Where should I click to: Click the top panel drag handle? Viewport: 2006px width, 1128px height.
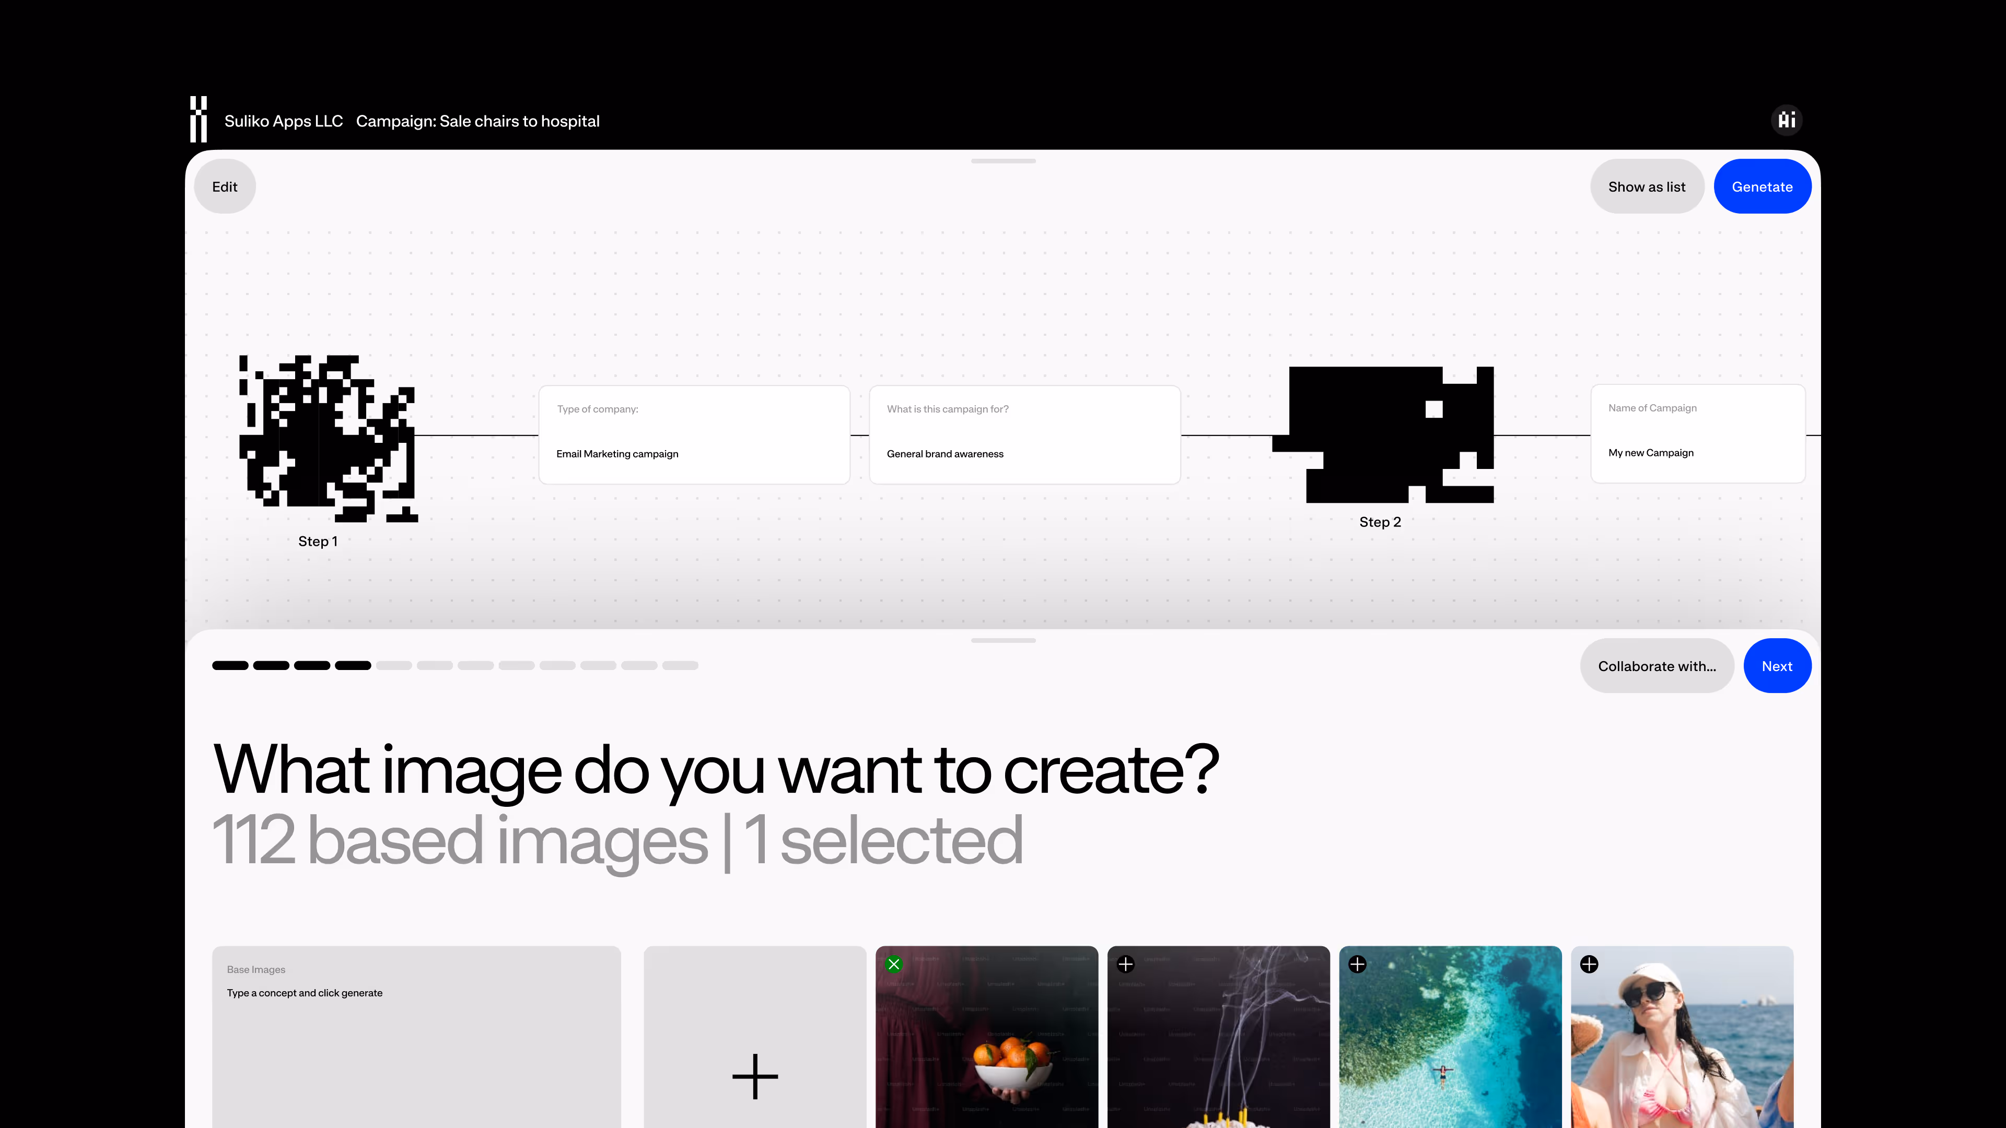(1003, 161)
